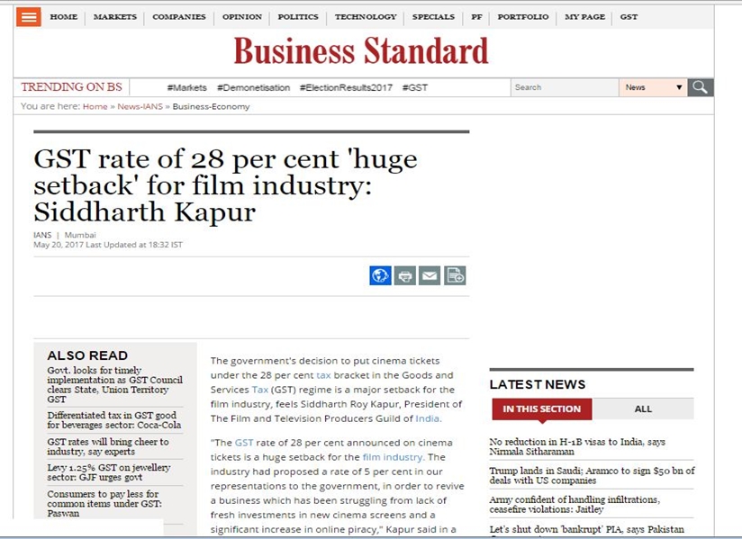The image size is (742, 539).
Task: Open the MARKETS menu item
Action: (x=115, y=17)
